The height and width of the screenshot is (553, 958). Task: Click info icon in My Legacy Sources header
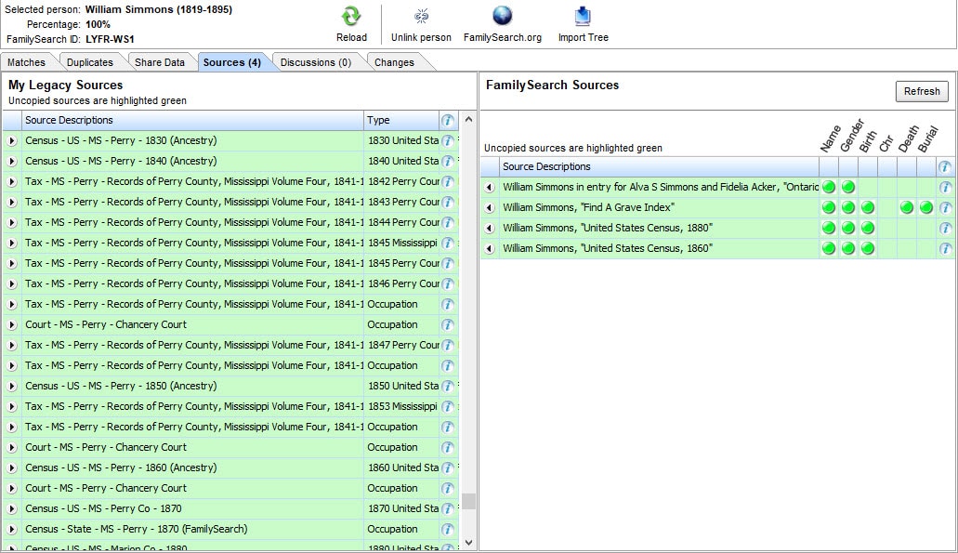click(448, 121)
